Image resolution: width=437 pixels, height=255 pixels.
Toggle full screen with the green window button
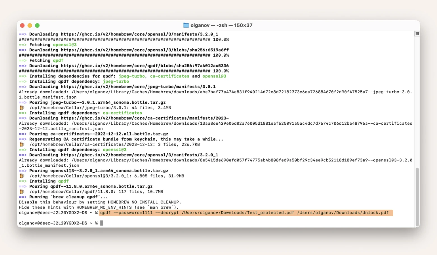pos(37,25)
